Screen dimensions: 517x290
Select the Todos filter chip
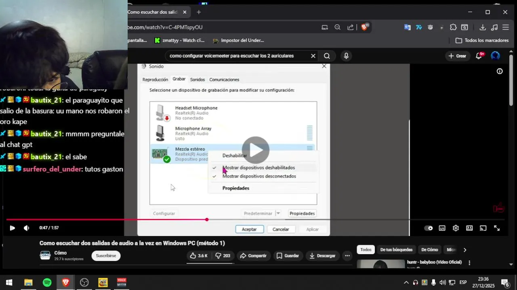coord(366,250)
